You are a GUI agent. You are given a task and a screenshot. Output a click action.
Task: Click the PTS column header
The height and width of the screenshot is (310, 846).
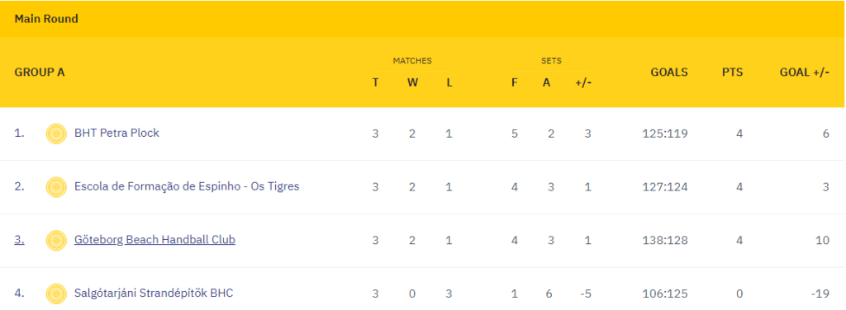click(733, 72)
